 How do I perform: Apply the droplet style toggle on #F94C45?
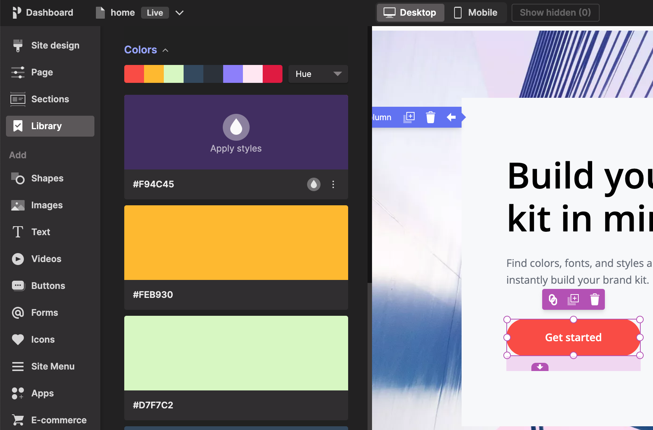314,184
